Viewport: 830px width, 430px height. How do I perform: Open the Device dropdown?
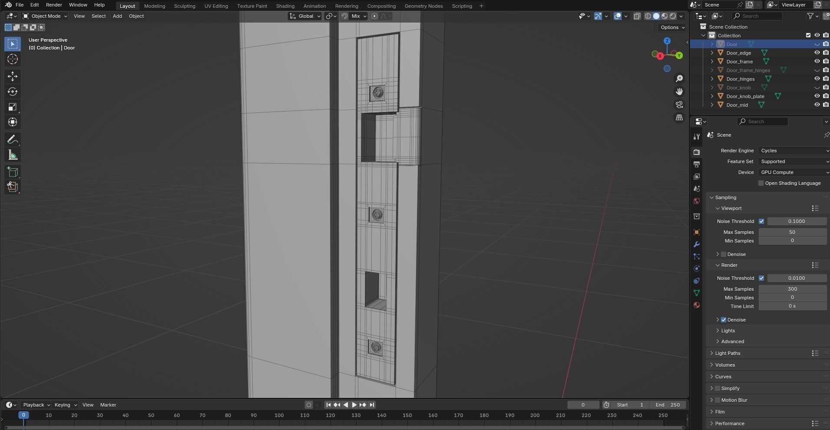[794, 172]
